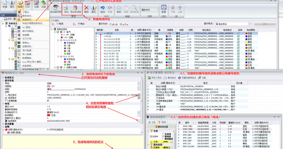This screenshot has width=283, height=149.
Task: Select 相同类 radio in cable filter
Action: 163,136
